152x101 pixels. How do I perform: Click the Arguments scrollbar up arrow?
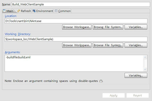pos(145,57)
